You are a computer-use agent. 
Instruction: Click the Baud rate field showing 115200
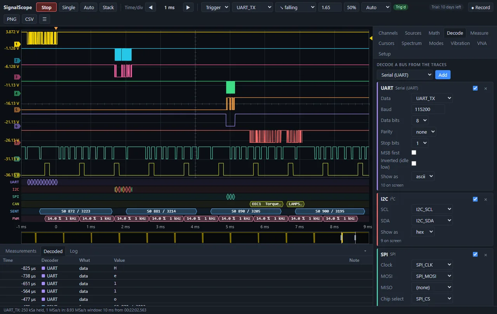(x=428, y=109)
